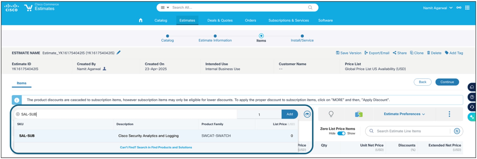The width and height of the screenshot is (477, 159).
Task: Go to Catalog step in progress tracker
Action: tap(167, 38)
